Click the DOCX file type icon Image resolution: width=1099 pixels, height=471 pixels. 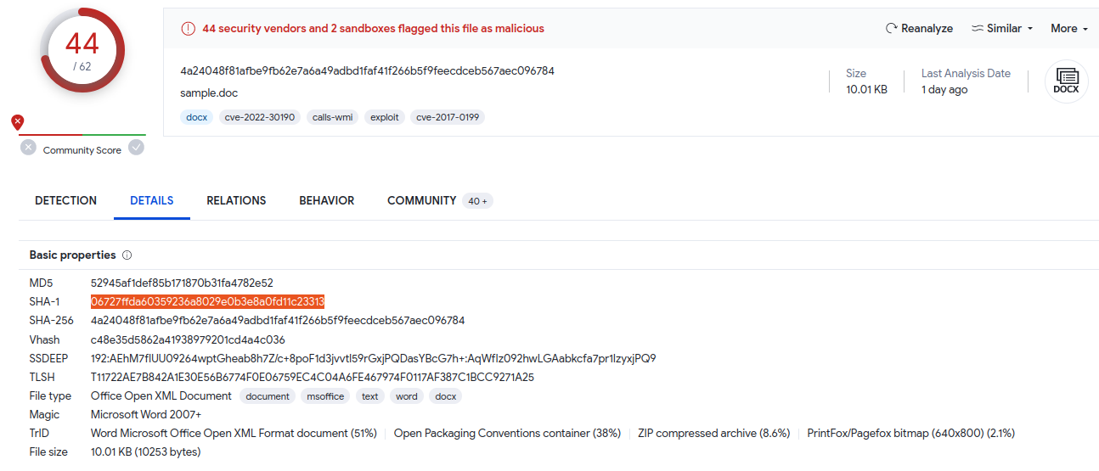[x=1066, y=81]
